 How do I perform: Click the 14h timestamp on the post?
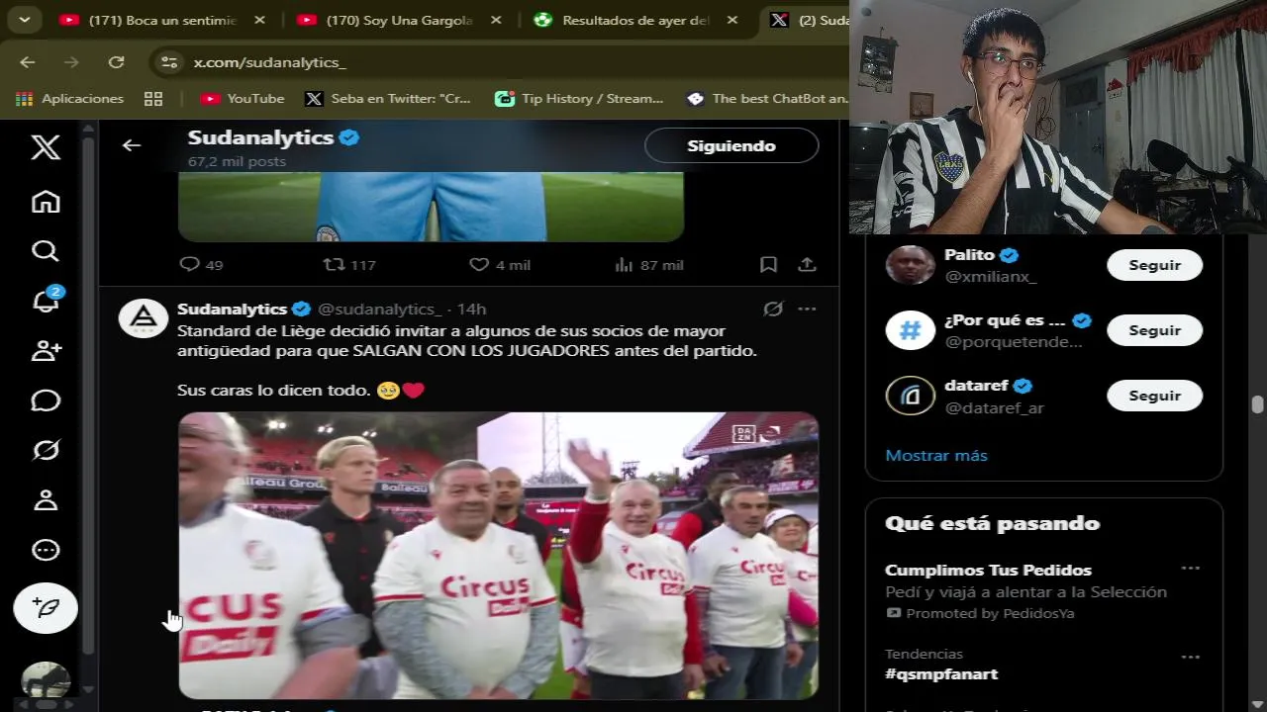[x=471, y=310]
